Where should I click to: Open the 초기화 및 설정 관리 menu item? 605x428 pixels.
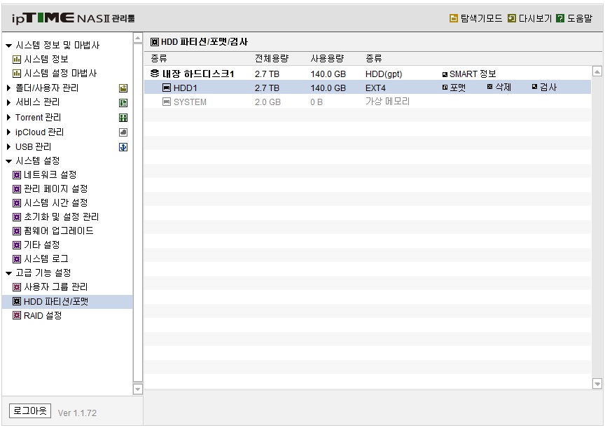tap(61, 217)
